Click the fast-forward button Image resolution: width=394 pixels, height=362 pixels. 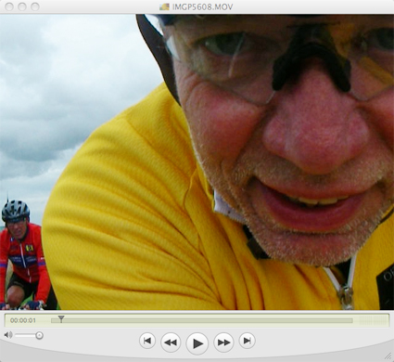pyautogui.click(x=223, y=342)
